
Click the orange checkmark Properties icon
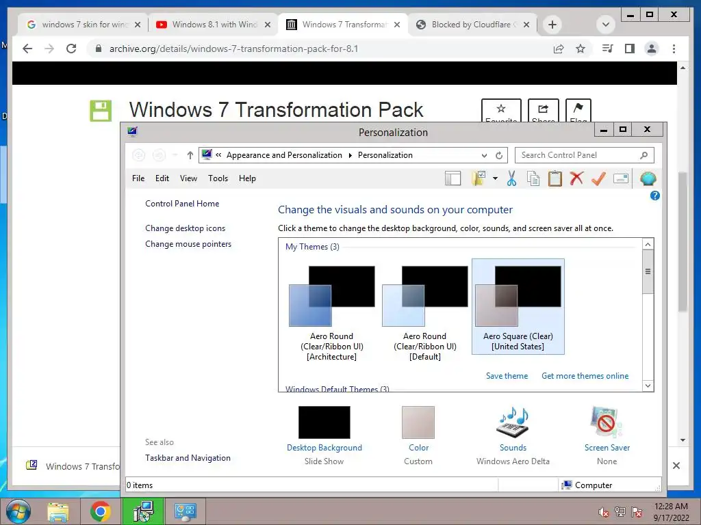pyautogui.click(x=598, y=178)
